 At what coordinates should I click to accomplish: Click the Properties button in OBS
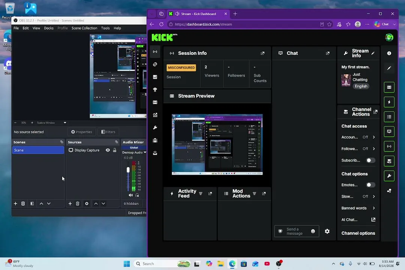81,132
